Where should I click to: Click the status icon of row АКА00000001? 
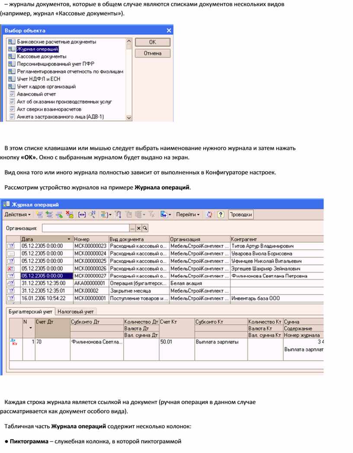click(11, 283)
